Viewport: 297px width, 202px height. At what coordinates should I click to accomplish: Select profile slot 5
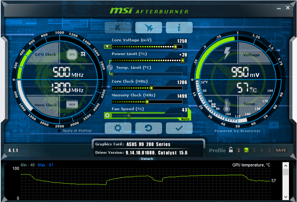[269, 150]
